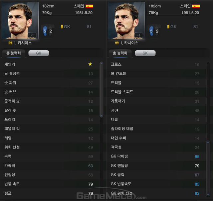The height and width of the screenshot is (201, 213).
Task: Click the blue left foot icon in left panel
Action: point(45,31)
